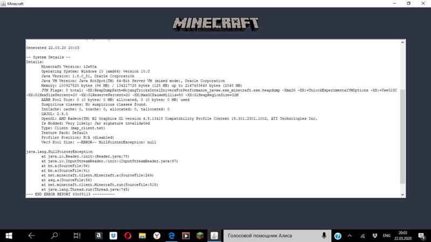Show hidden tray icons chevron
Screen dimensions: 431x242
[350, 236]
